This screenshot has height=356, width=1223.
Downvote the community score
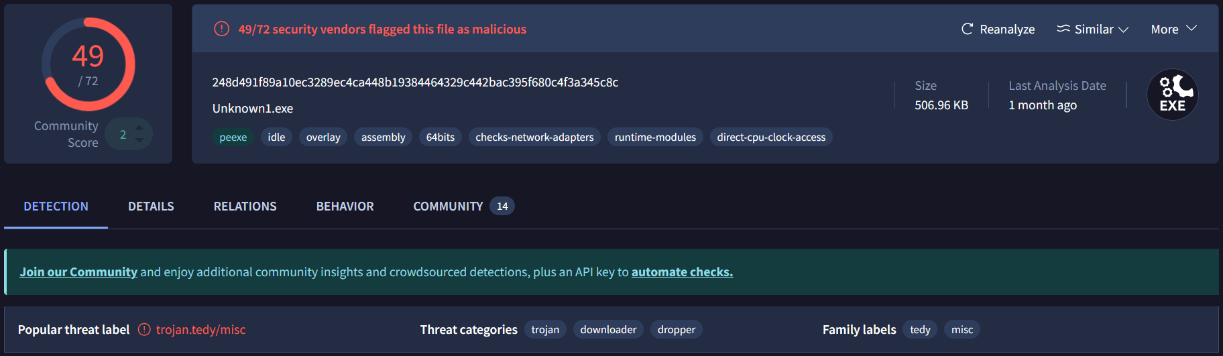point(139,141)
